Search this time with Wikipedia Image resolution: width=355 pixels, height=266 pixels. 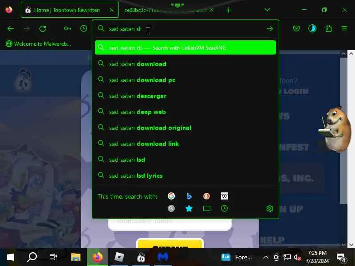pos(225,196)
